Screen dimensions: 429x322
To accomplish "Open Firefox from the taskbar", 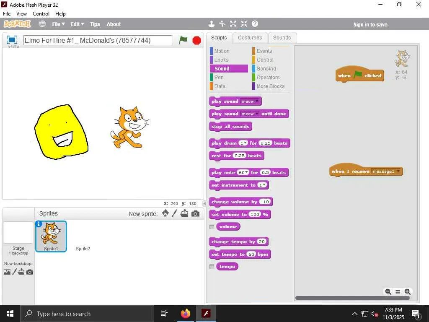I will 185,314.
